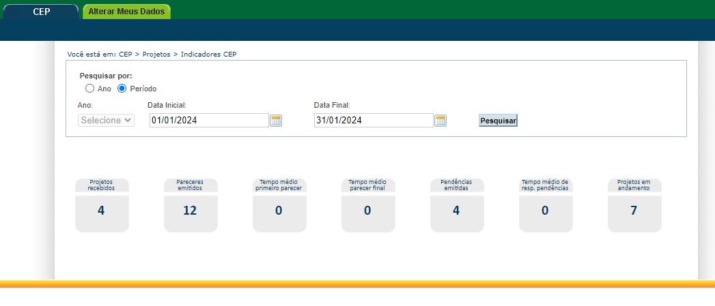Click the Data Inicial date field
The height and width of the screenshot is (306, 715).
pyautogui.click(x=209, y=121)
